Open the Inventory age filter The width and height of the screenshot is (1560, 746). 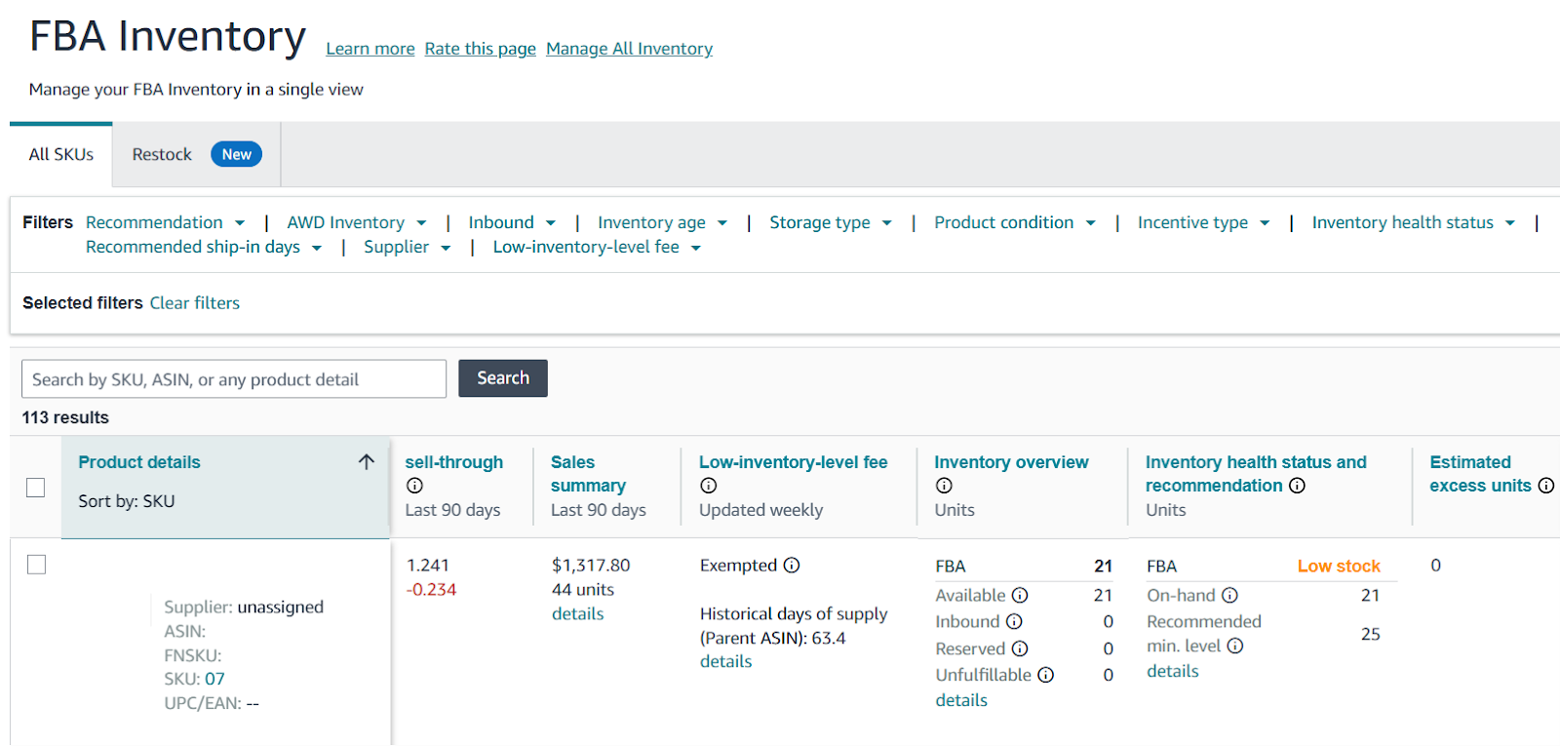tap(663, 223)
